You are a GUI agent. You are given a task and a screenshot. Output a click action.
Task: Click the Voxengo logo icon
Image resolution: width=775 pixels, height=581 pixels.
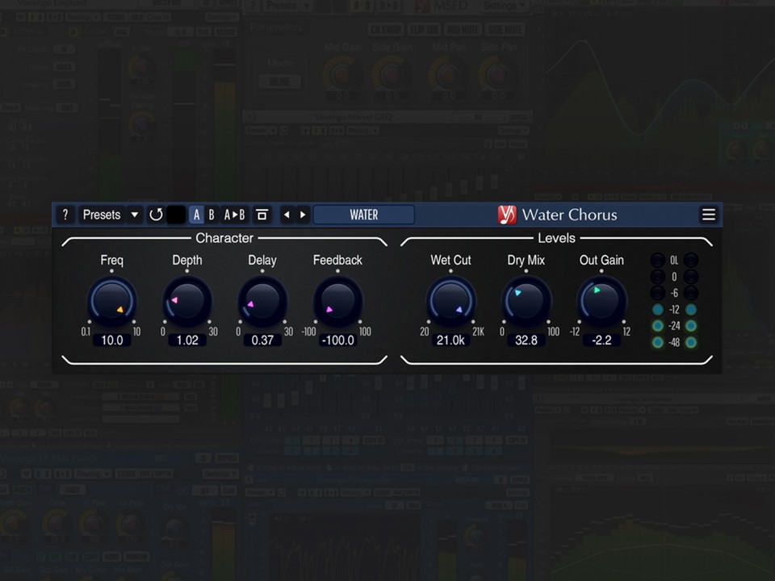click(507, 215)
